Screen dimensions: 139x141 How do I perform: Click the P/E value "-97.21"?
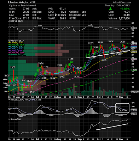click(x=62, y=9)
